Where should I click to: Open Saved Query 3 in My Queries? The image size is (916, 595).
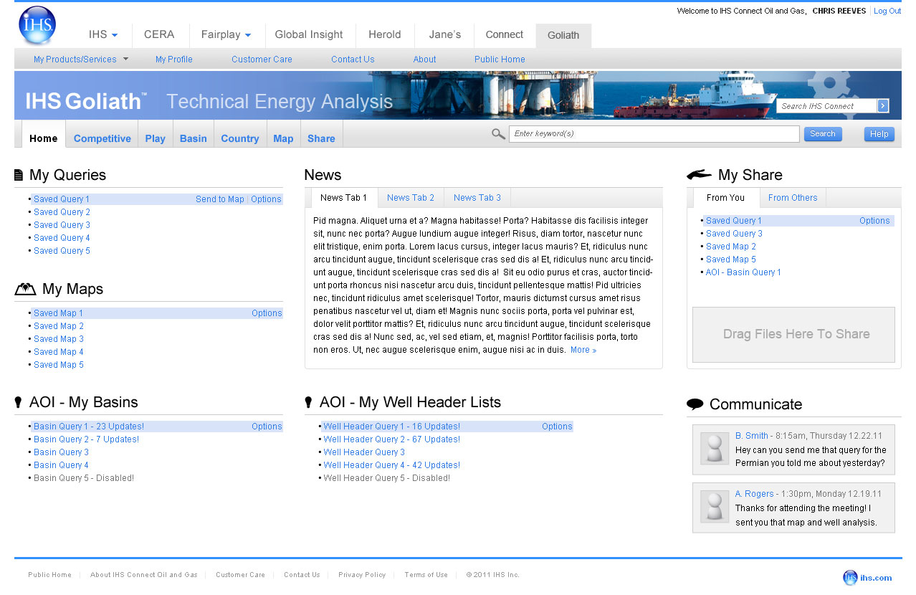[62, 225]
